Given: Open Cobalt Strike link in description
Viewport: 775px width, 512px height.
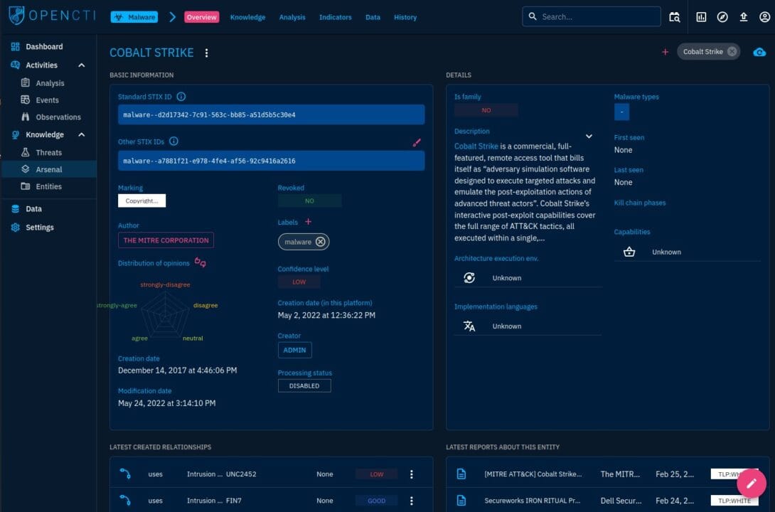Looking at the screenshot, I should 476,146.
